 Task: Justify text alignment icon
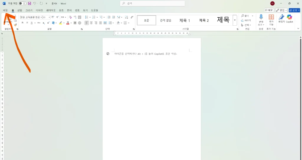click(x=101, y=23)
